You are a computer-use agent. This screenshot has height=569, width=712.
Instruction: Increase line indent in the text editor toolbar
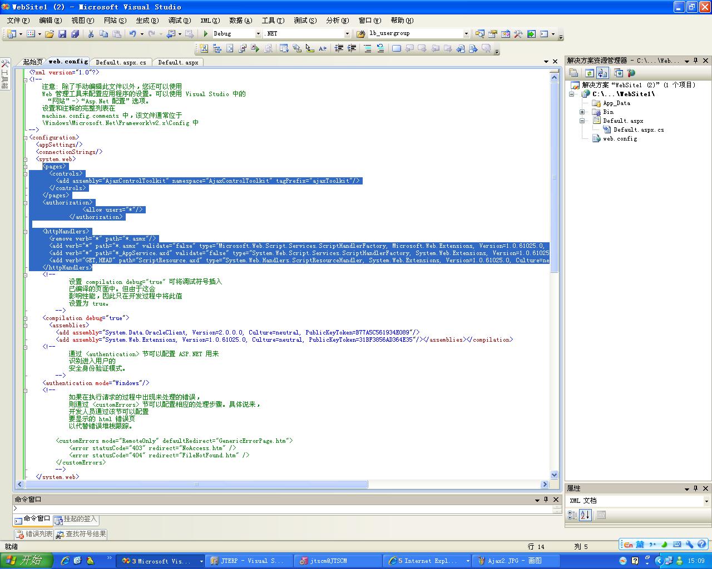tap(352, 49)
